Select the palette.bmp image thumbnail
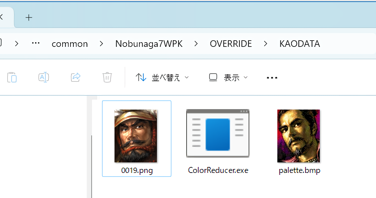Viewport: 376px width, 198px height. [x=299, y=136]
